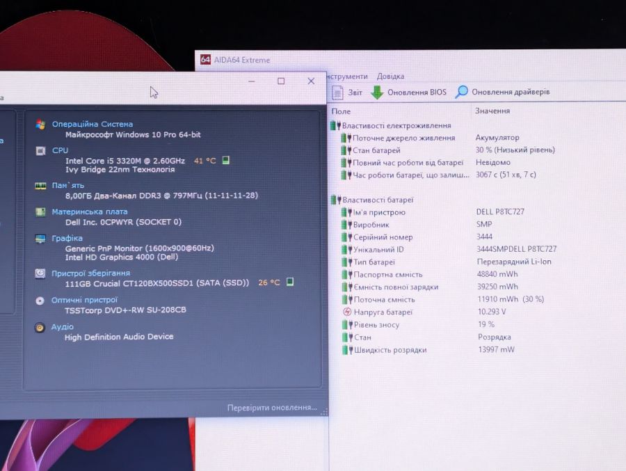Click the CPU temperature indicator beside 41 °C

(x=225, y=160)
